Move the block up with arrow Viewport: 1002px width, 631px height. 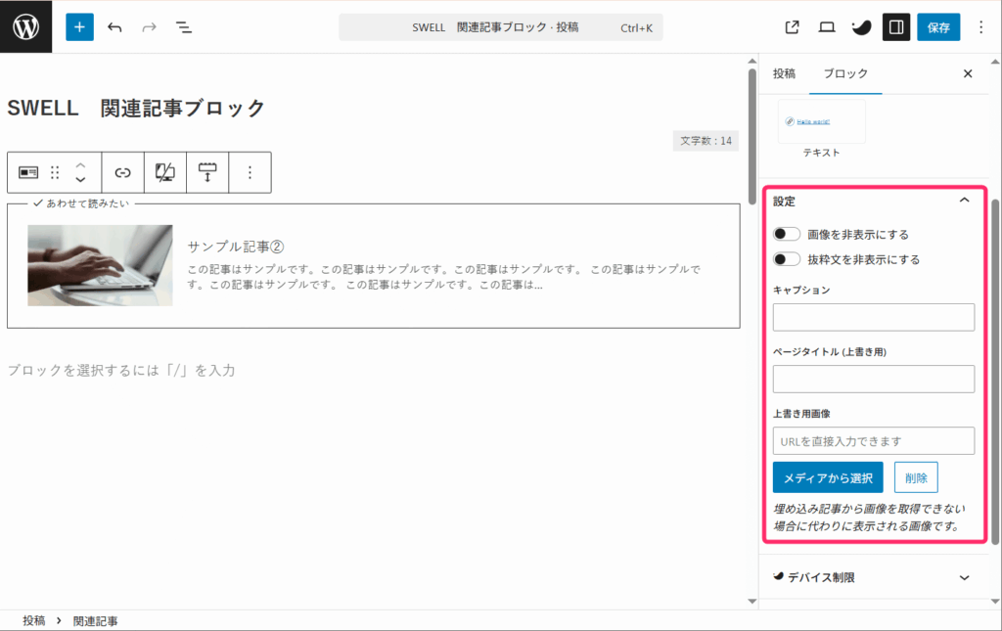coord(80,165)
